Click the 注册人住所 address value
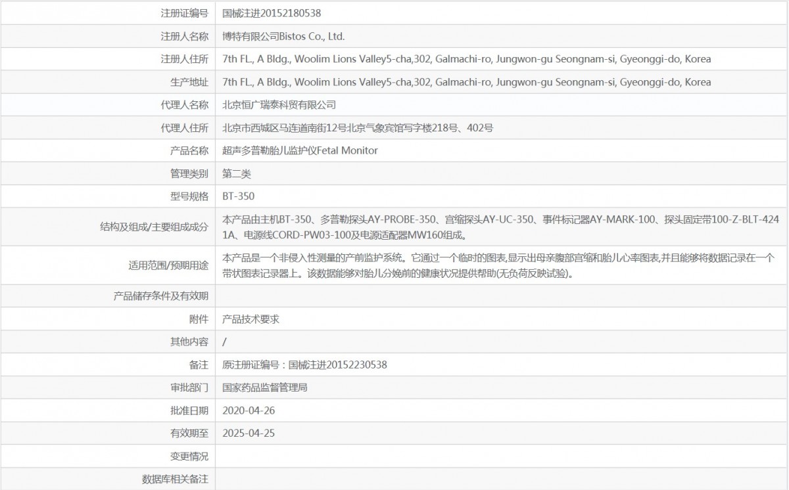 point(466,59)
